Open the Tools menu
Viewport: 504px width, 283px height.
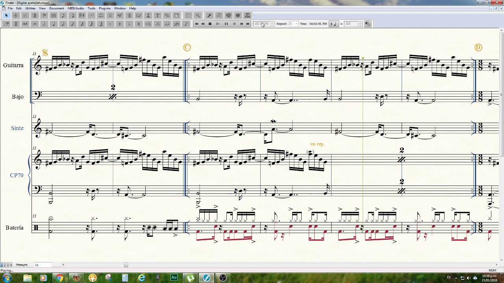point(91,8)
